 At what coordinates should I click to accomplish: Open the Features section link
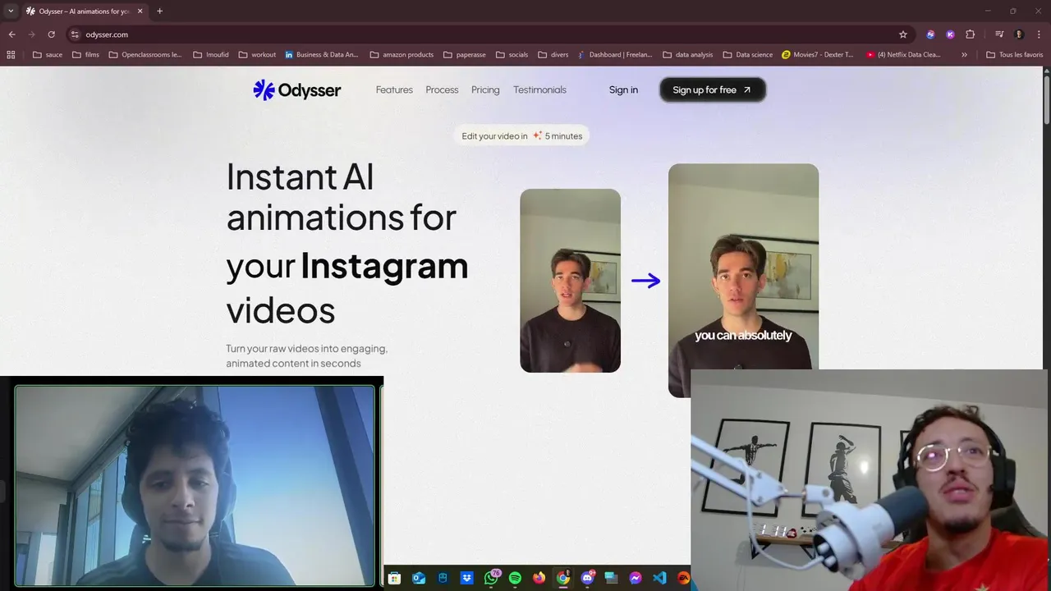click(394, 90)
